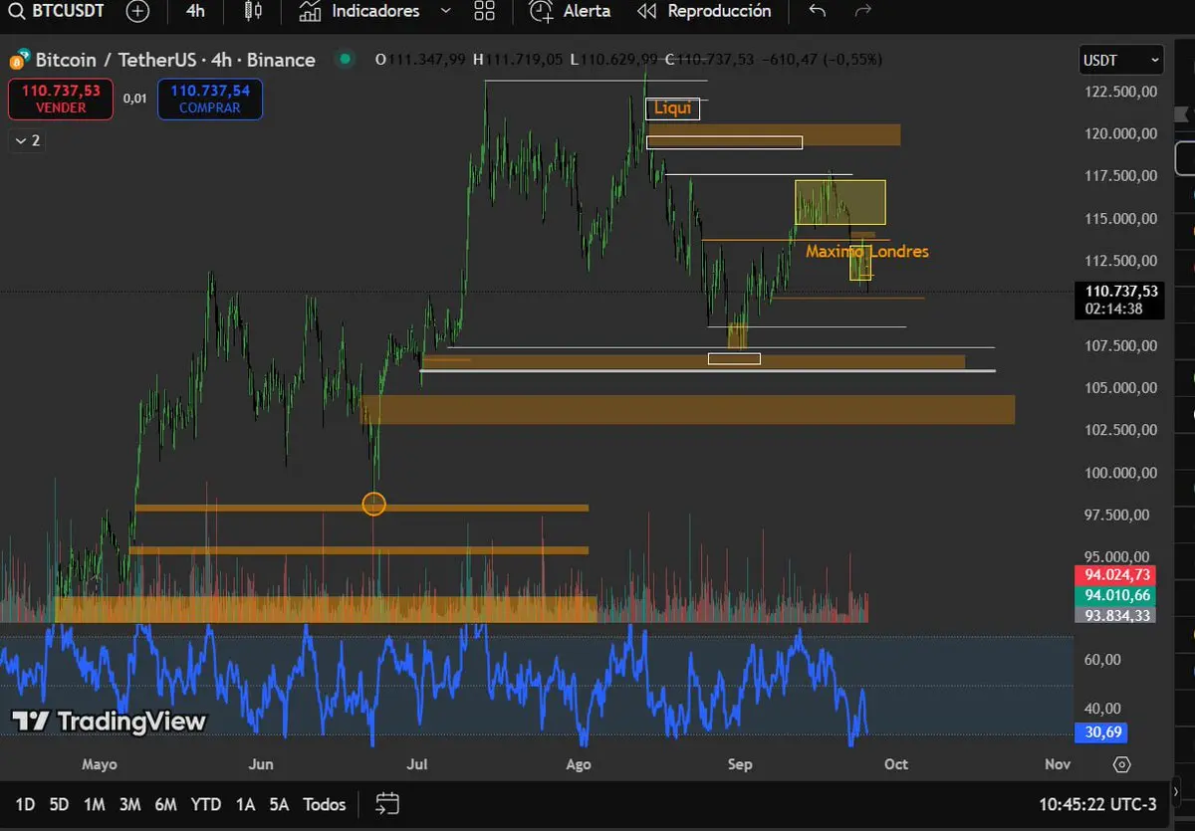This screenshot has height=831, width=1195.
Task: Open the chart layout grid selector
Action: coord(485,11)
